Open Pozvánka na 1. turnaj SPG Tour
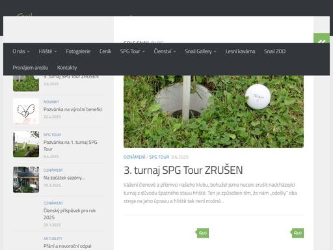 point(70,146)
